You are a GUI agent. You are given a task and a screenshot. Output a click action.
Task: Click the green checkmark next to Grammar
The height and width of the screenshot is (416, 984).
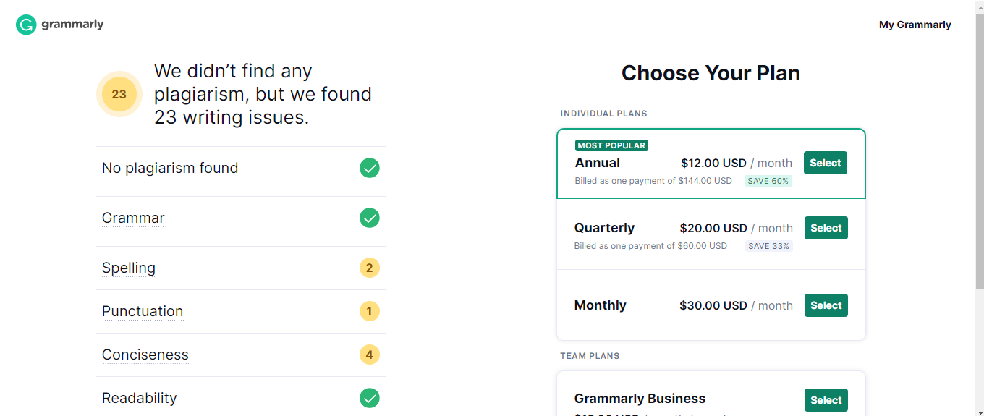pyautogui.click(x=370, y=218)
